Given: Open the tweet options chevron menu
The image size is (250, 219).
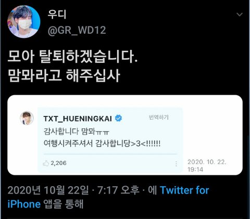Looking at the screenshot, I should point(240,15).
